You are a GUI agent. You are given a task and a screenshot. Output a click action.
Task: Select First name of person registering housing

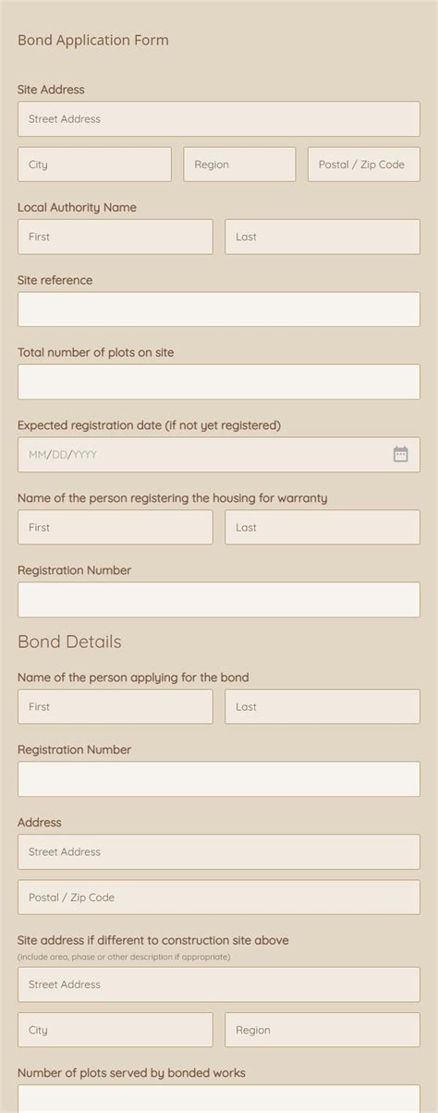click(115, 527)
